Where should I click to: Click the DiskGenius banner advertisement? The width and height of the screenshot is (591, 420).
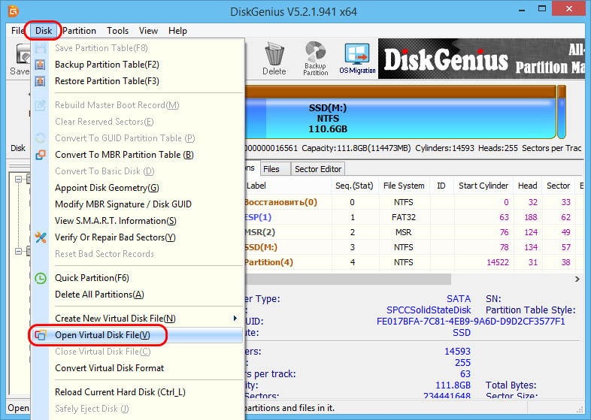(481, 59)
